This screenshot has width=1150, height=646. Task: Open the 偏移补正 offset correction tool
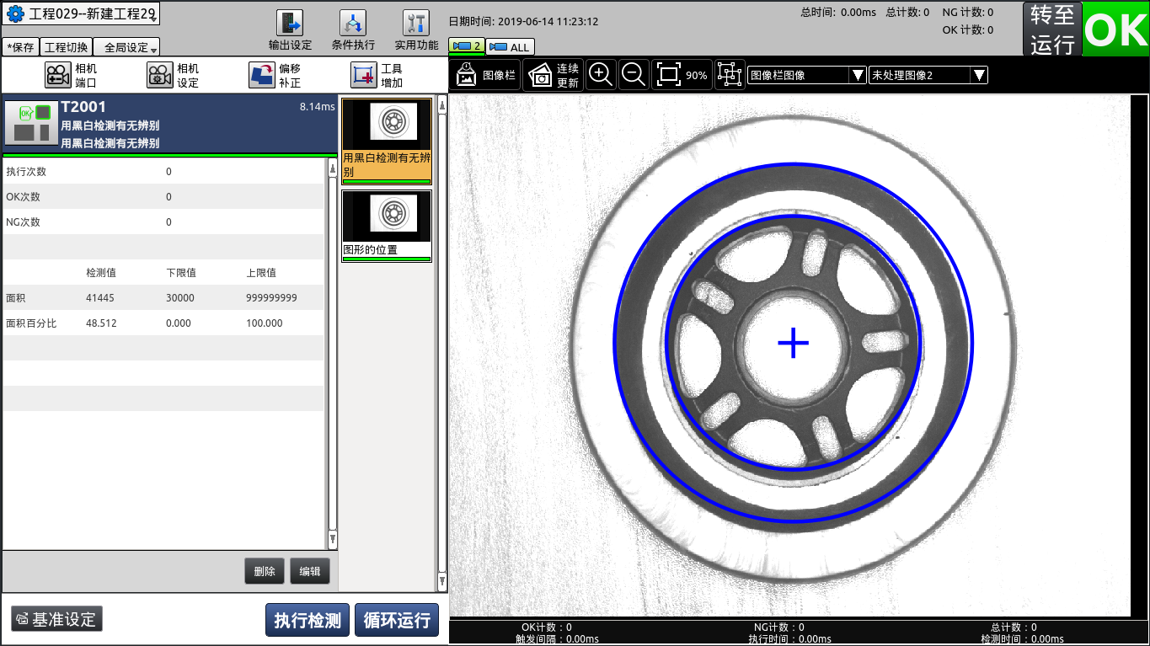click(x=275, y=75)
